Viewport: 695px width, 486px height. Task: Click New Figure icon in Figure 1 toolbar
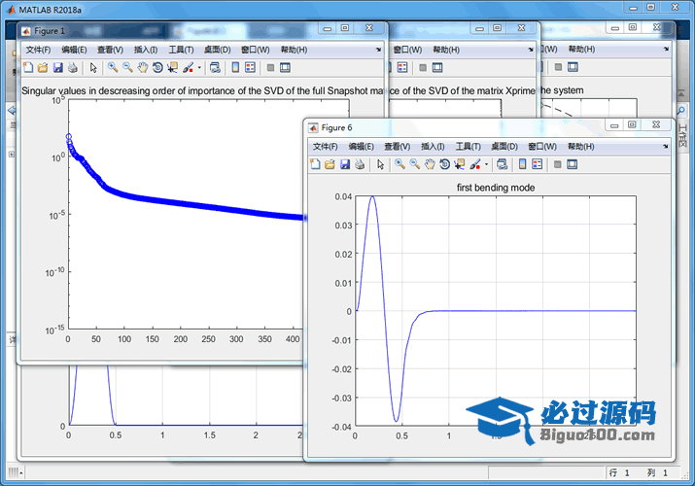(x=27, y=68)
